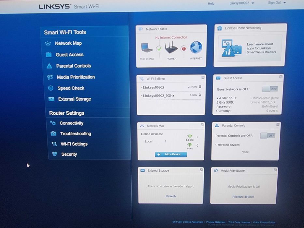Open Wi-Fi Settings from the sidebar
The height and width of the screenshot is (228, 304).
point(74,144)
